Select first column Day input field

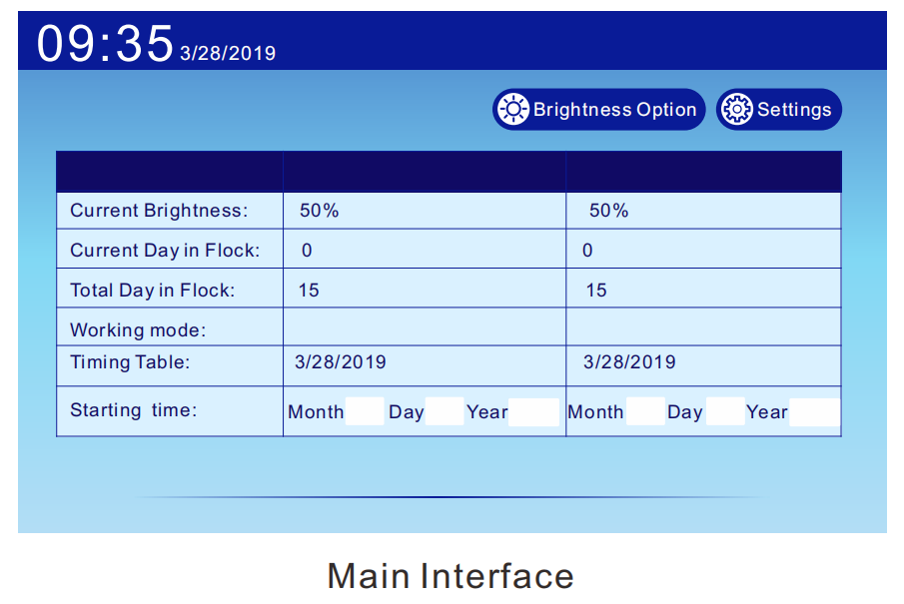coord(444,411)
